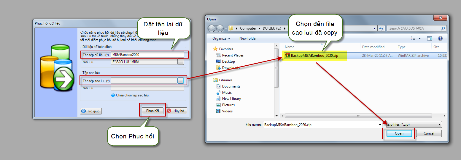Select Libraries in navigation pane
Viewport: 461px width, 160px height.
tap(226, 80)
